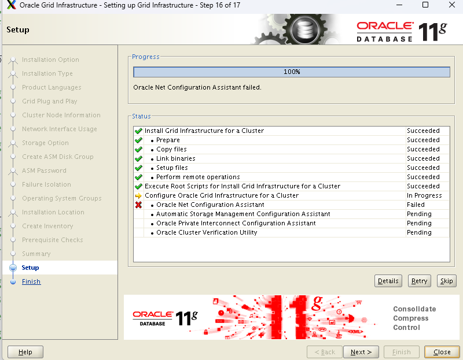463x360 pixels.
Task: Click Create Inventory step in sidebar
Action: (x=47, y=226)
